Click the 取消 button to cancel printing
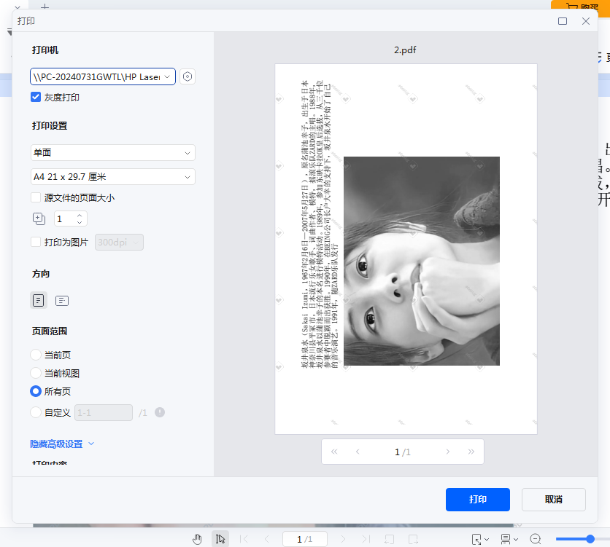This screenshot has width=610, height=547. click(x=553, y=500)
